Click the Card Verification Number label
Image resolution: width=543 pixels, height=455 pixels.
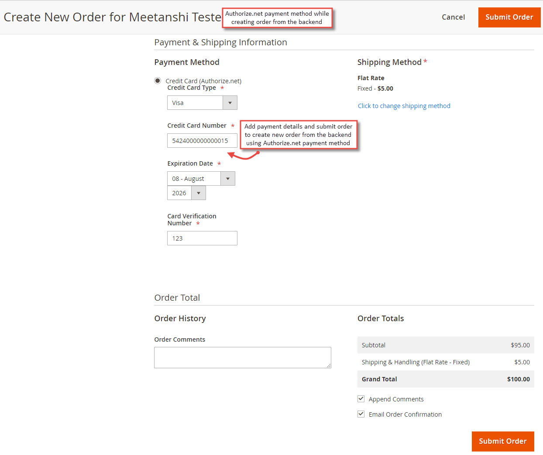[192, 220]
